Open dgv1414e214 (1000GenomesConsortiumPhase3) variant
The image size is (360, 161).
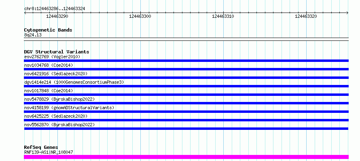click(74, 82)
